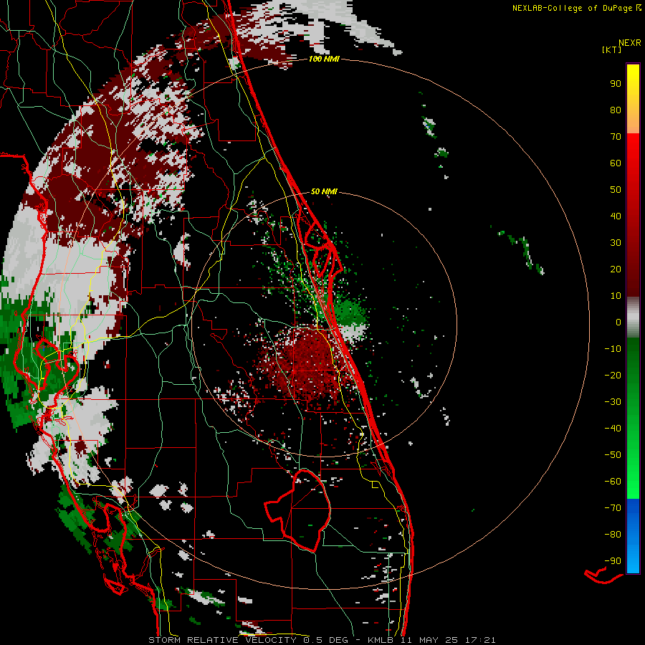The width and height of the screenshot is (645, 645).
Task: Click the 17:21 timestamp in caption
Action: click(480, 640)
